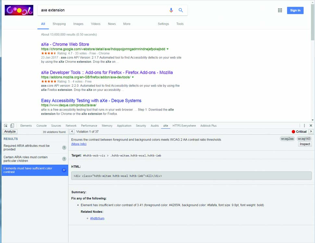The width and height of the screenshot is (315, 243).
Task: Select Required ARIA attributes violation
Action: pos(35,147)
